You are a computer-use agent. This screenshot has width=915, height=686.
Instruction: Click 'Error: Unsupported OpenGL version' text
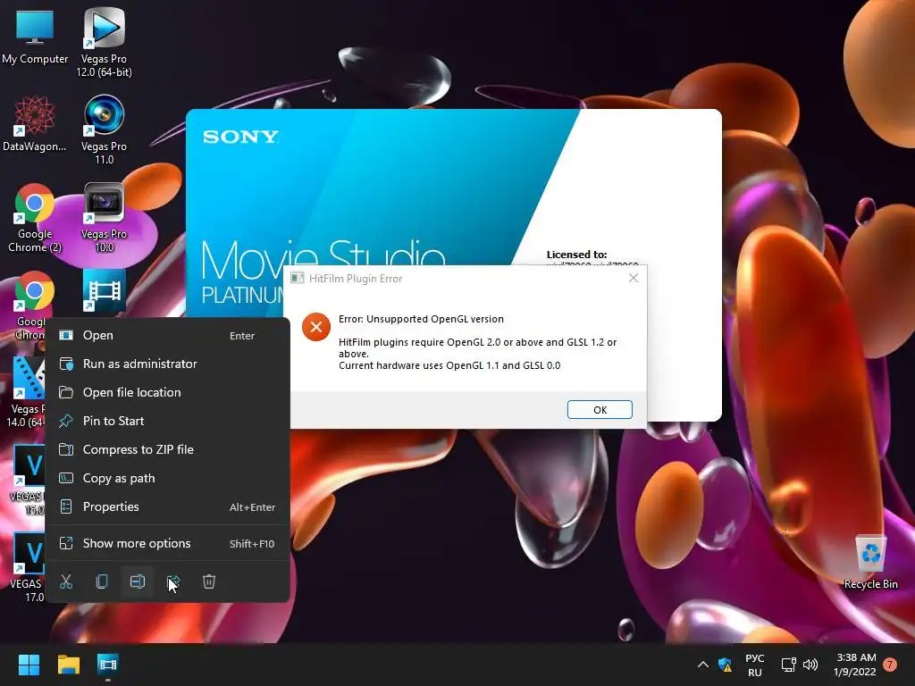click(421, 319)
